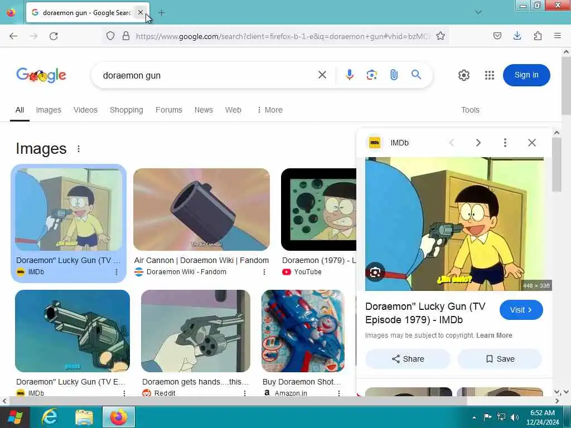571x428 pixels.
Task: Go back with the browser back arrow
Action: (x=13, y=36)
